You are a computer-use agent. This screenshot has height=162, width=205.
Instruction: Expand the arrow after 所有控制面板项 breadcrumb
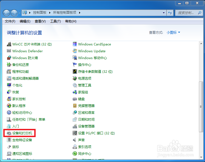(x=80, y=13)
